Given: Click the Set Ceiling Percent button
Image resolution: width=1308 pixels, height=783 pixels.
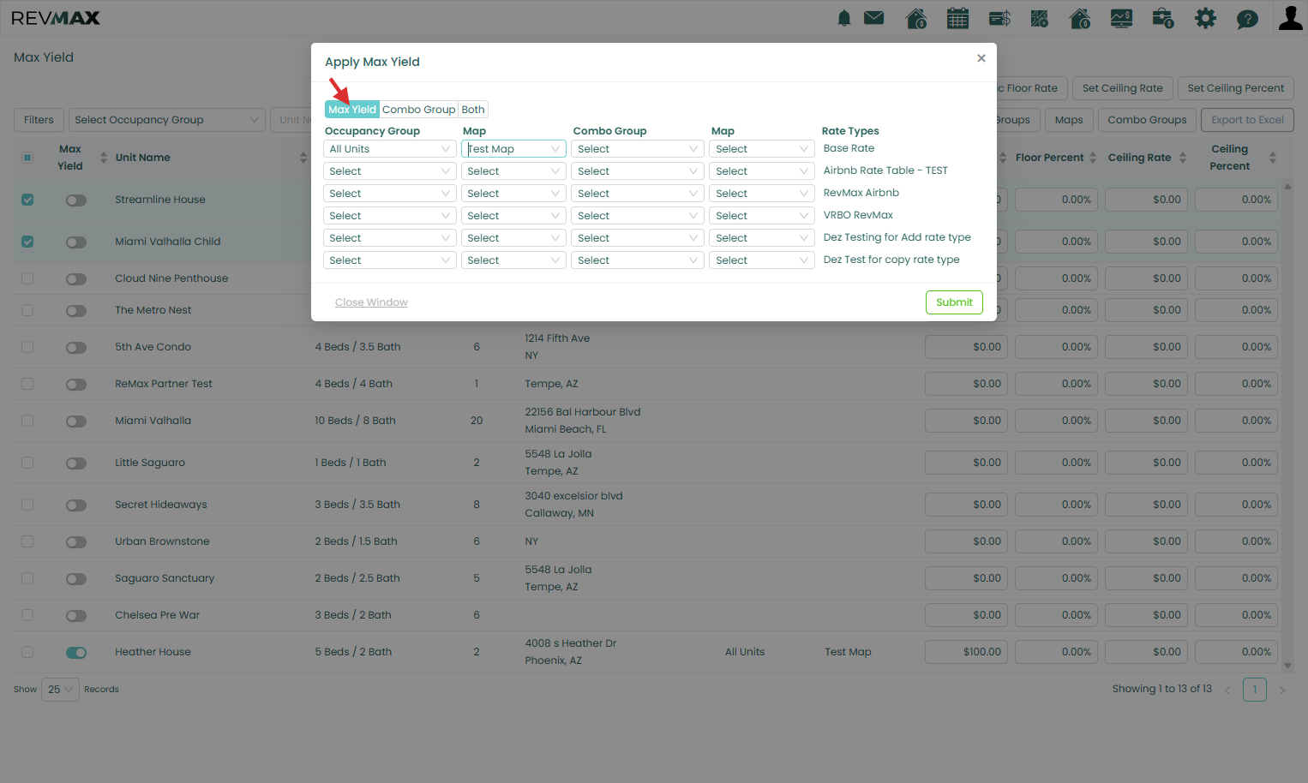Looking at the screenshot, I should [x=1235, y=88].
